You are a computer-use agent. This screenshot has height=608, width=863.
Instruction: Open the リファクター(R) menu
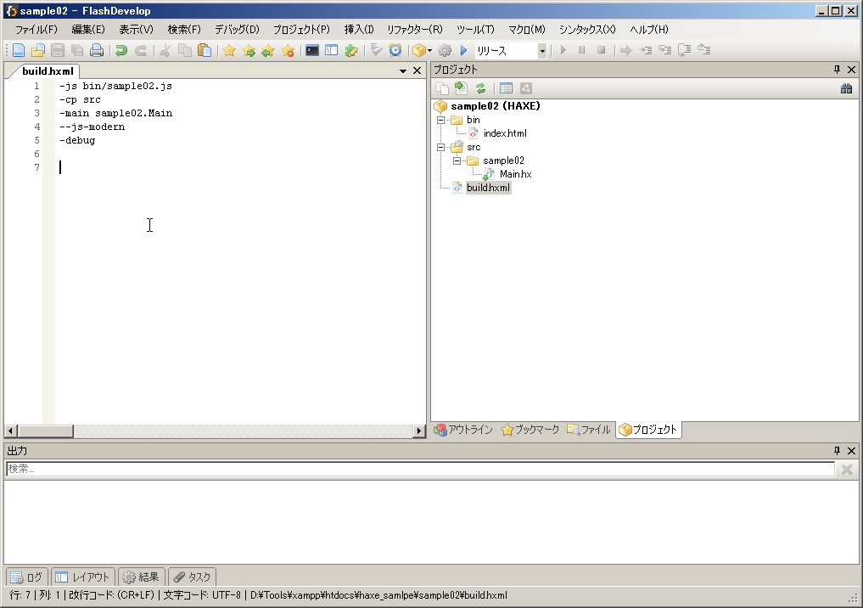(x=414, y=30)
